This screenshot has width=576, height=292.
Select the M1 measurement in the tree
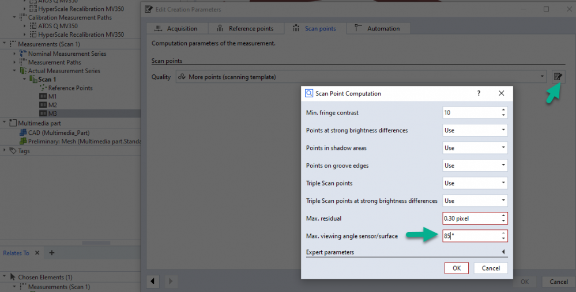click(x=52, y=97)
